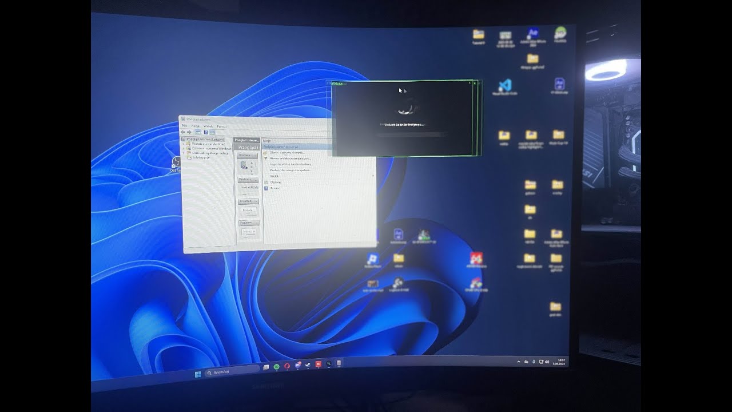Open the OBS Studio desktop icon
The height and width of the screenshot is (412, 732).
coord(176,165)
